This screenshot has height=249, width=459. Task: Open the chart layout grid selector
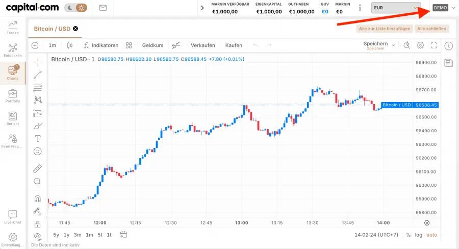[x=129, y=45]
